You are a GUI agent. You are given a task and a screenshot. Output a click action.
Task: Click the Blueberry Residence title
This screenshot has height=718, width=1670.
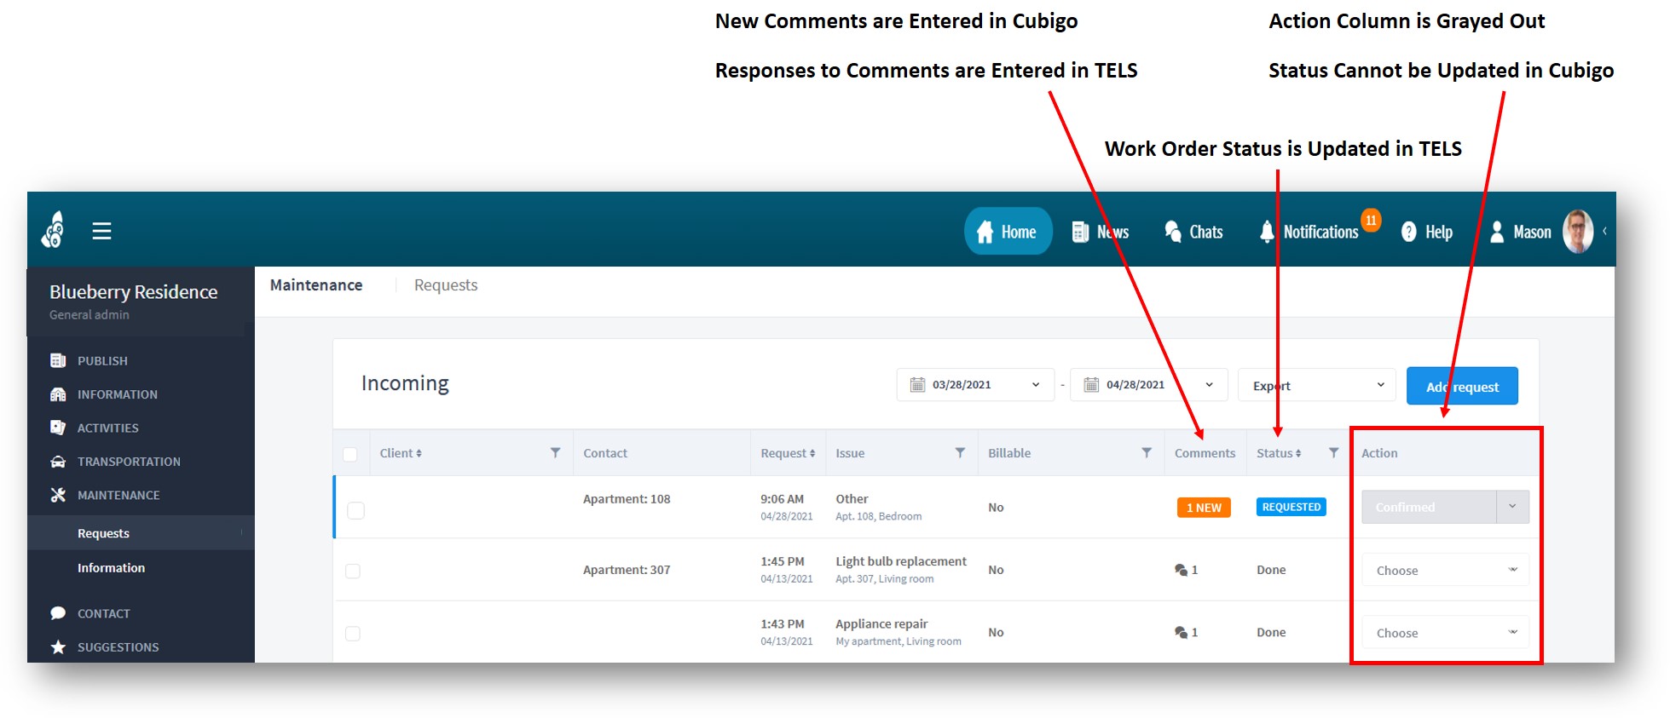pyautogui.click(x=133, y=292)
